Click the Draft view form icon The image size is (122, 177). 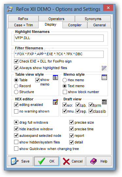click(104, 102)
